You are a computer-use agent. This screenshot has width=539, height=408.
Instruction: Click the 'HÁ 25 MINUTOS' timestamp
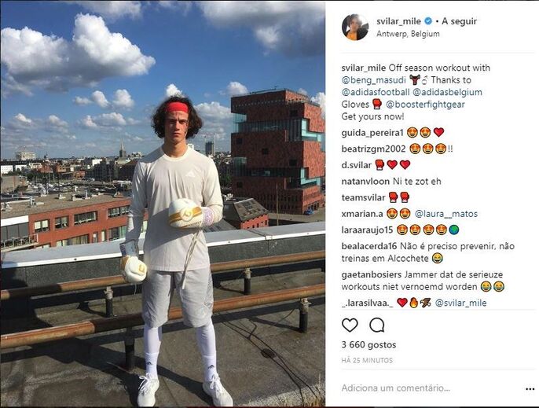pyautogui.click(x=367, y=360)
